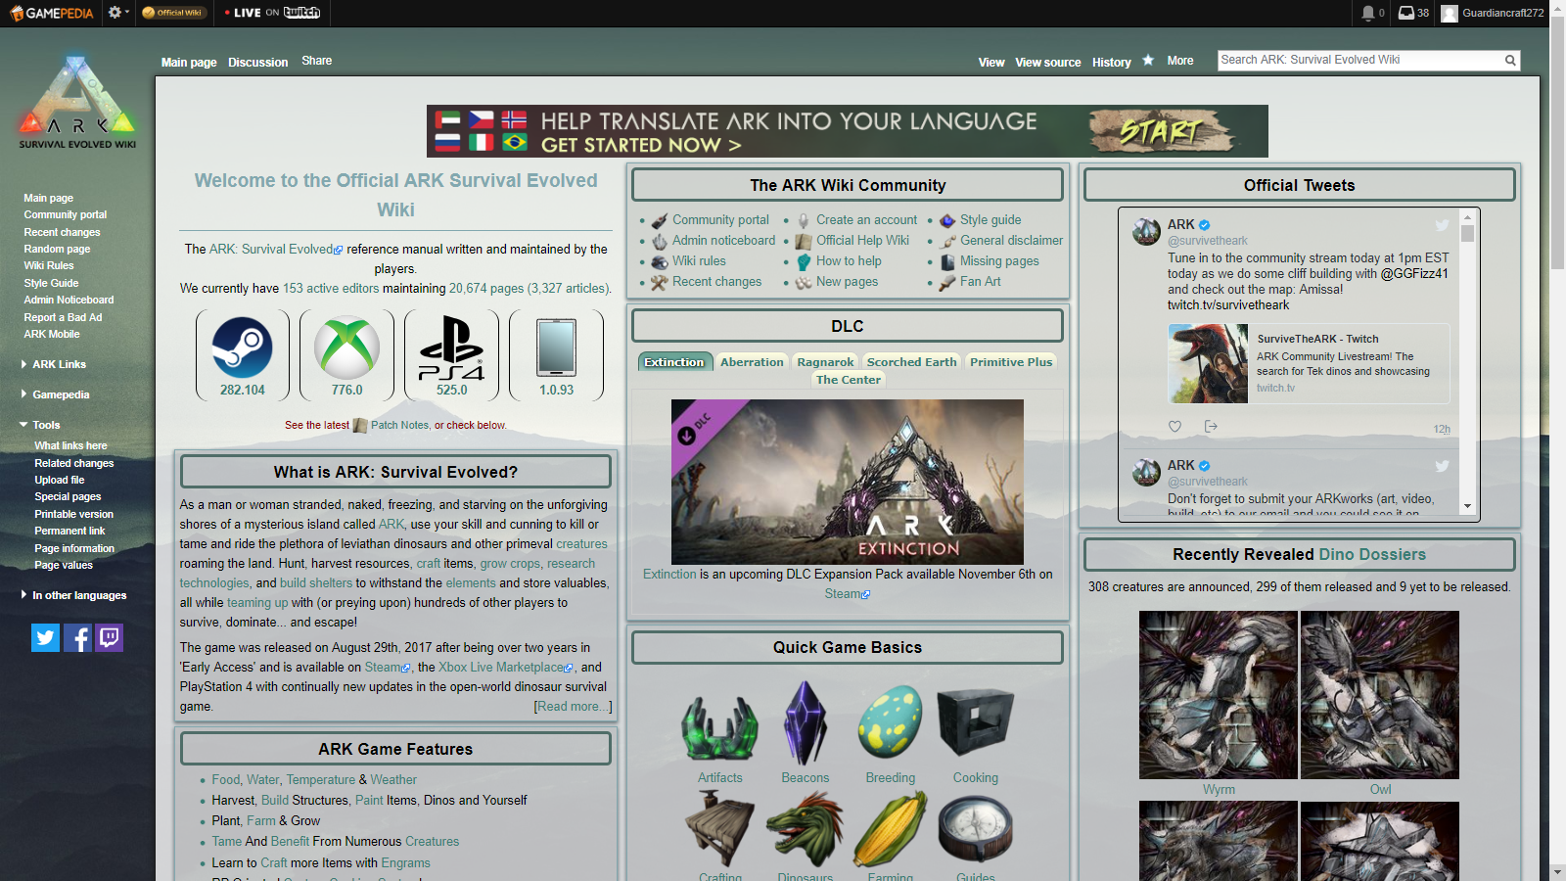
Task: Open the Beacons crystal icon
Action: tap(806, 724)
